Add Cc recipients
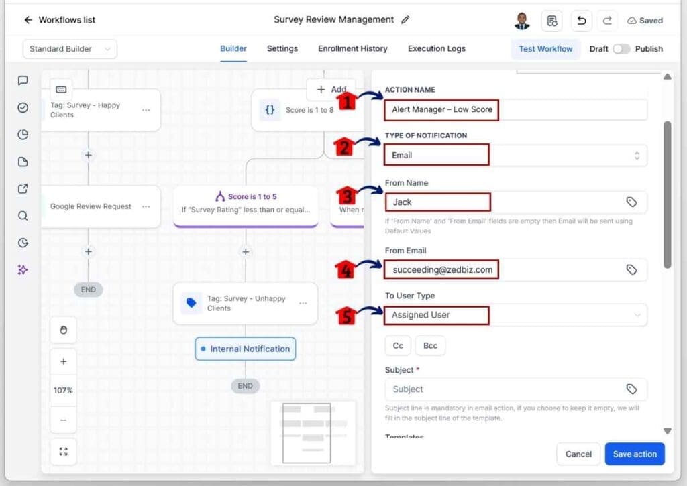This screenshot has width=687, height=486. pyautogui.click(x=398, y=345)
